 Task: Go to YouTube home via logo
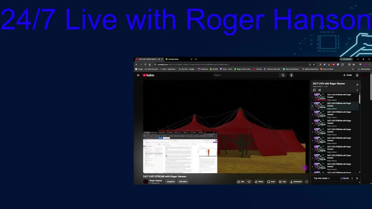[x=148, y=75]
